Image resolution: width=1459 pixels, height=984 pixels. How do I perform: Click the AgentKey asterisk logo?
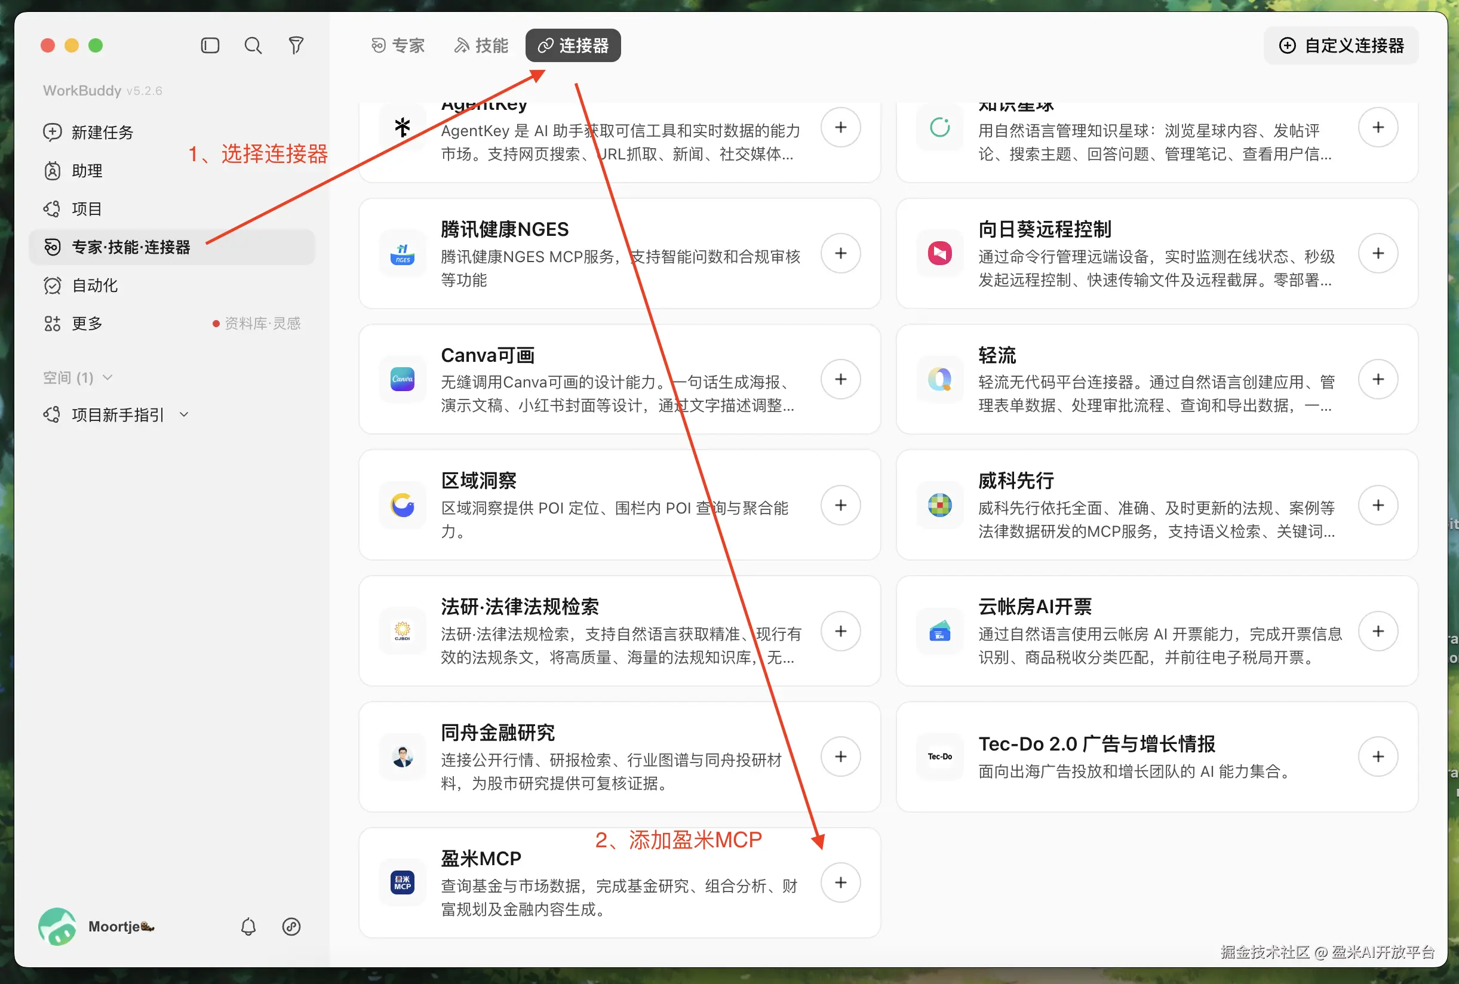tap(403, 127)
